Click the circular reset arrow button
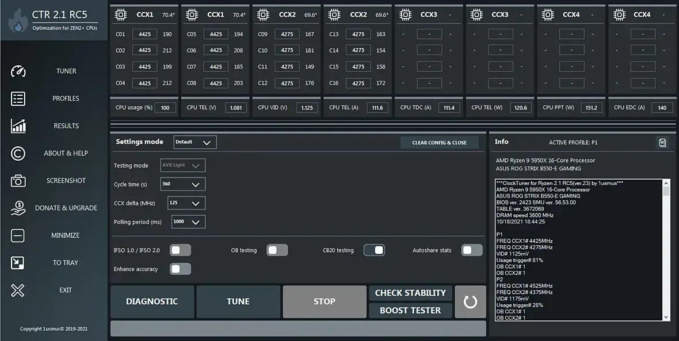Viewport: 679px width, 341px height. [x=470, y=301]
